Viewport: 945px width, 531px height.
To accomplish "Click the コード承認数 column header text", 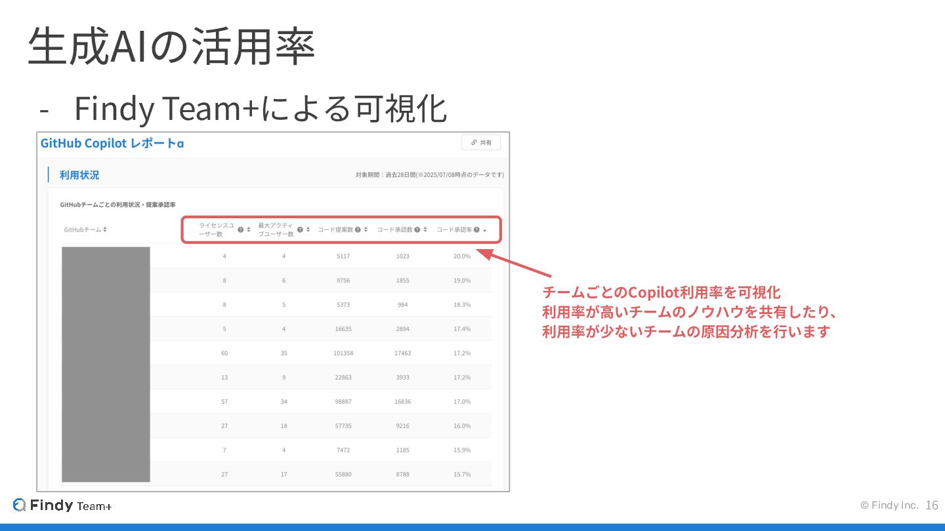I will tap(395, 229).
